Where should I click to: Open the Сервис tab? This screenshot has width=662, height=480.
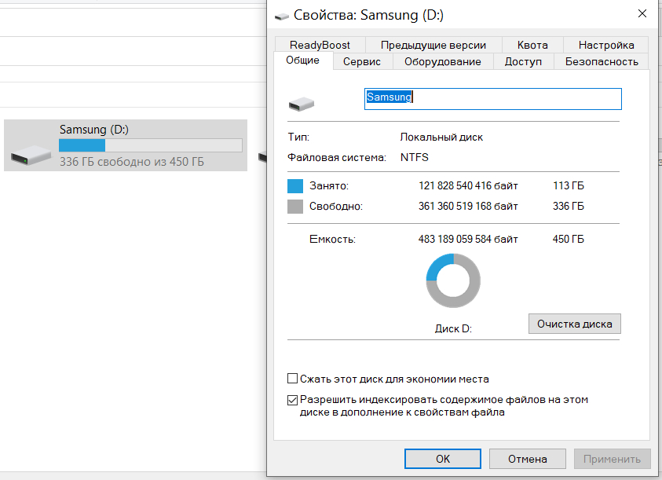(362, 61)
